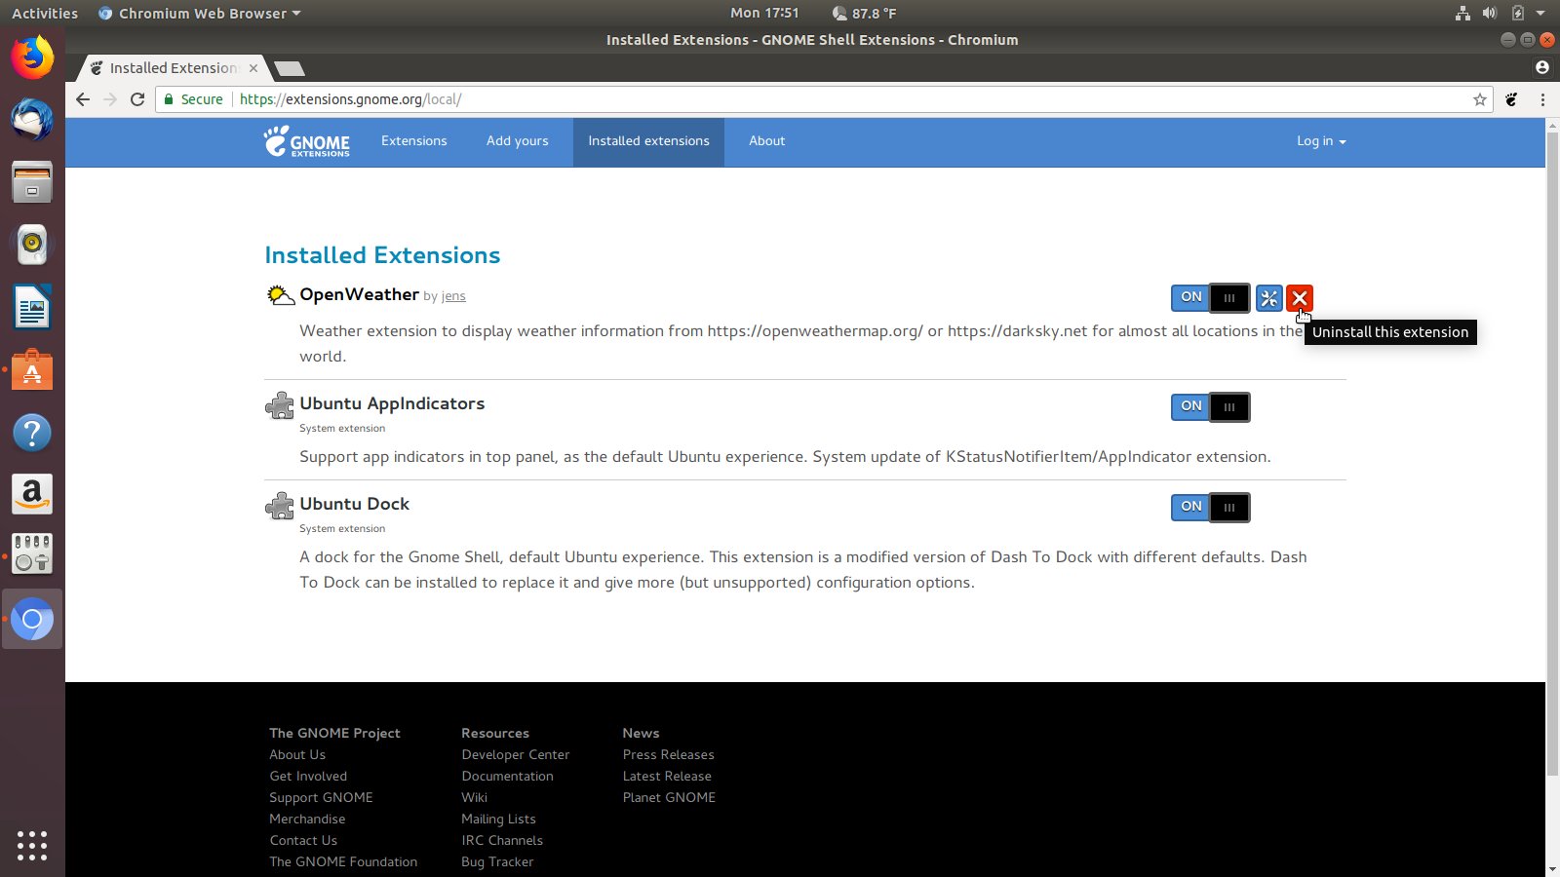Viewport: 1560px width, 877px height.
Task: Click the GNOME Extensions logo
Action: [x=306, y=142]
